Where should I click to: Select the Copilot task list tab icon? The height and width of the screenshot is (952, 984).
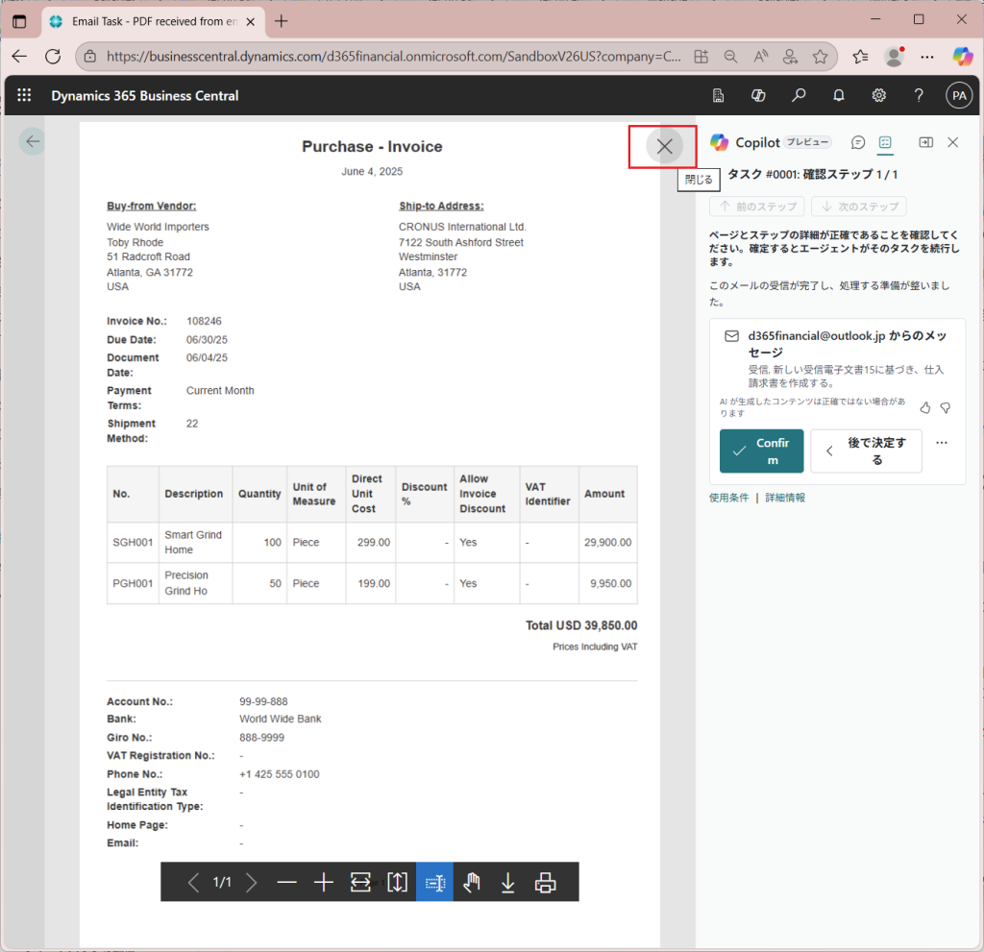coord(885,142)
